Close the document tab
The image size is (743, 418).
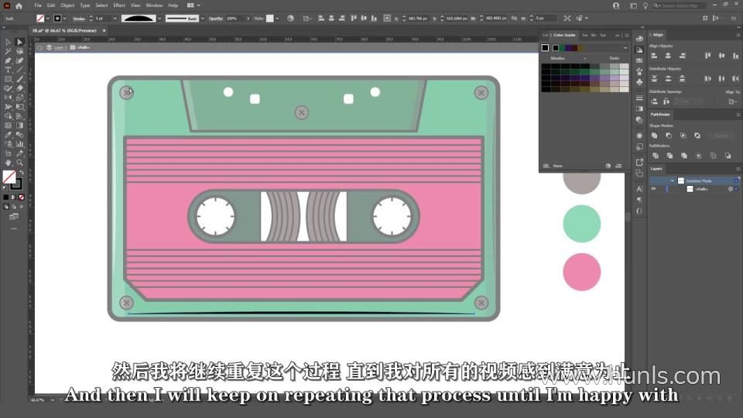pos(104,30)
